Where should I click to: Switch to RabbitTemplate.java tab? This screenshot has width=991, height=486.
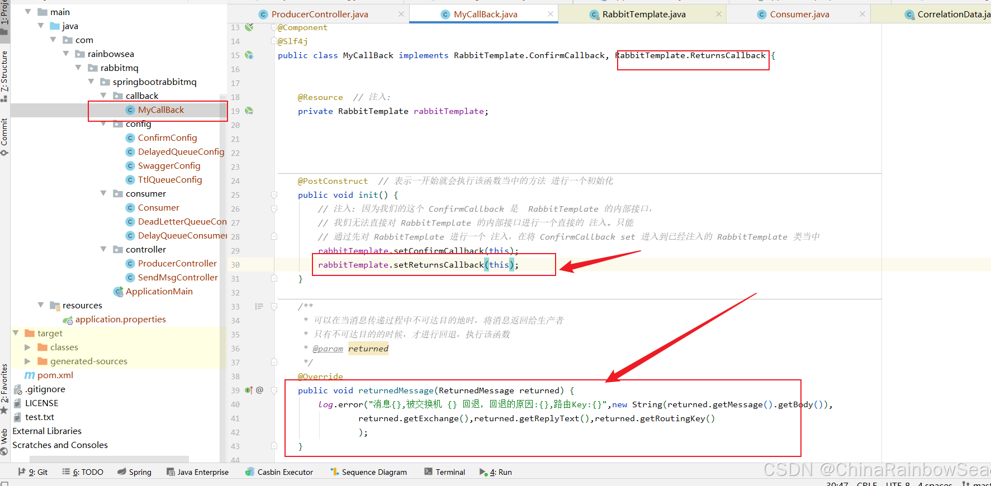click(x=643, y=14)
